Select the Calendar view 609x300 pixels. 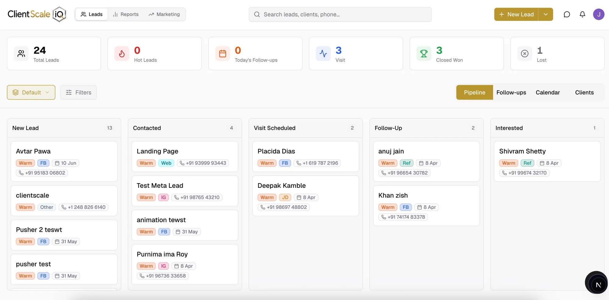tap(548, 92)
